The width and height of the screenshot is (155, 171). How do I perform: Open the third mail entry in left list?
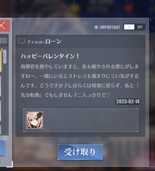[1, 111]
